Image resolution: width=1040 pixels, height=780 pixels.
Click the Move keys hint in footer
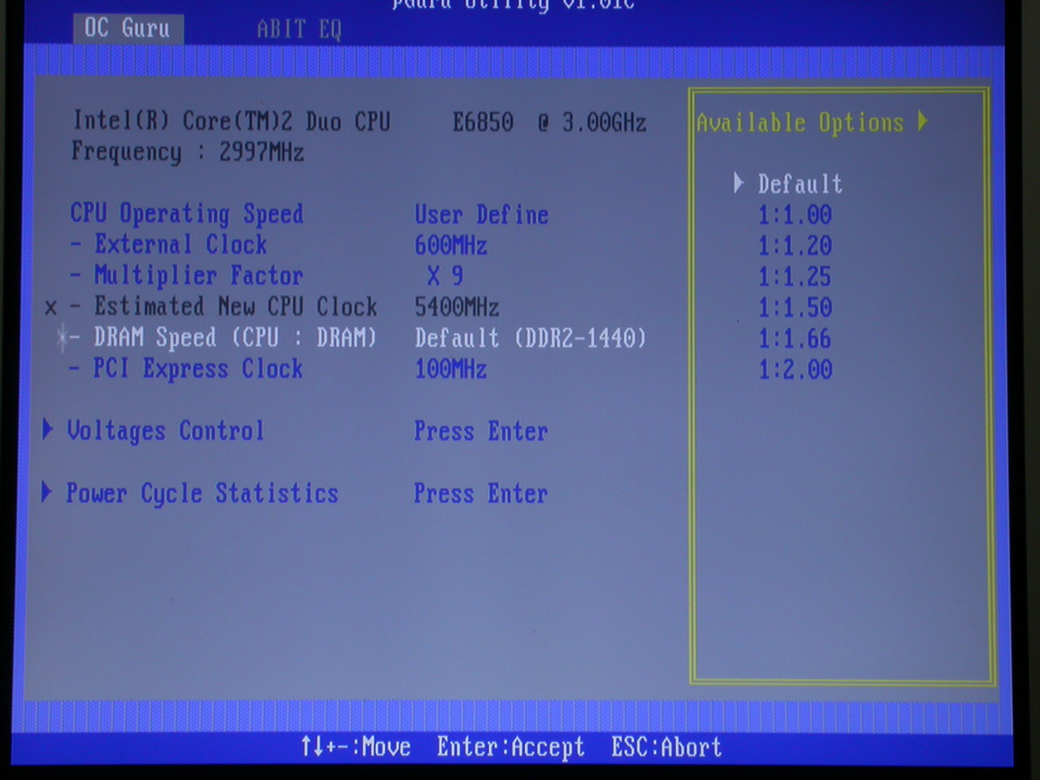tap(356, 747)
